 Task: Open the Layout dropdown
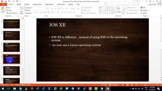click(x=28, y=8)
